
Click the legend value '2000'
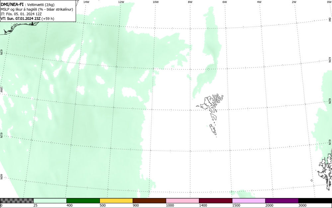coord(269,205)
